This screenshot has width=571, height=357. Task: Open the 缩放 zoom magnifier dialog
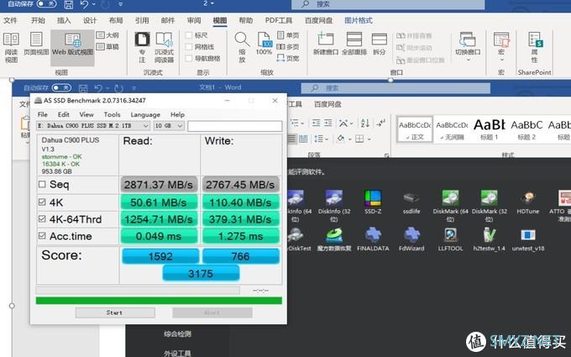[242, 47]
